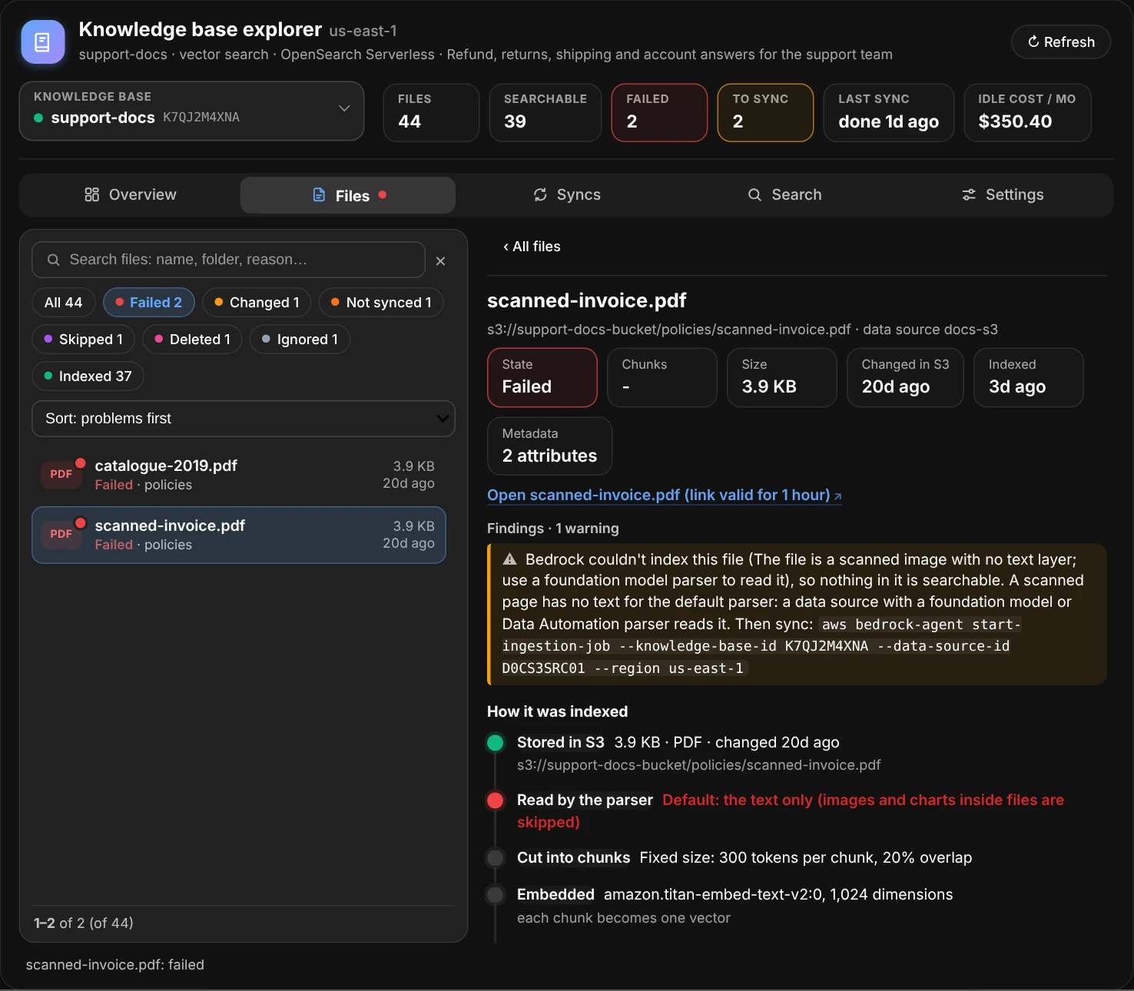The image size is (1134, 991).
Task: Click the Failed 2 summary card
Action: [659, 113]
